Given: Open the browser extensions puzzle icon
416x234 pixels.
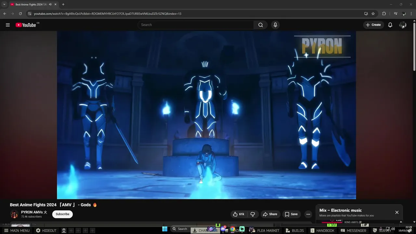Looking at the screenshot, I should [x=384, y=14].
